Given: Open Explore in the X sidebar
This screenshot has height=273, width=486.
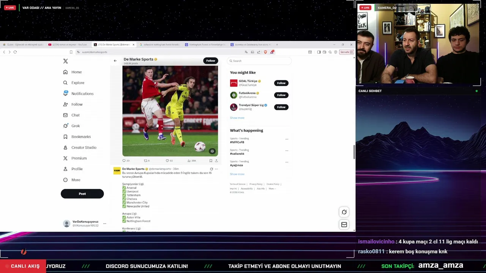Looking at the screenshot, I should pos(74,83).
